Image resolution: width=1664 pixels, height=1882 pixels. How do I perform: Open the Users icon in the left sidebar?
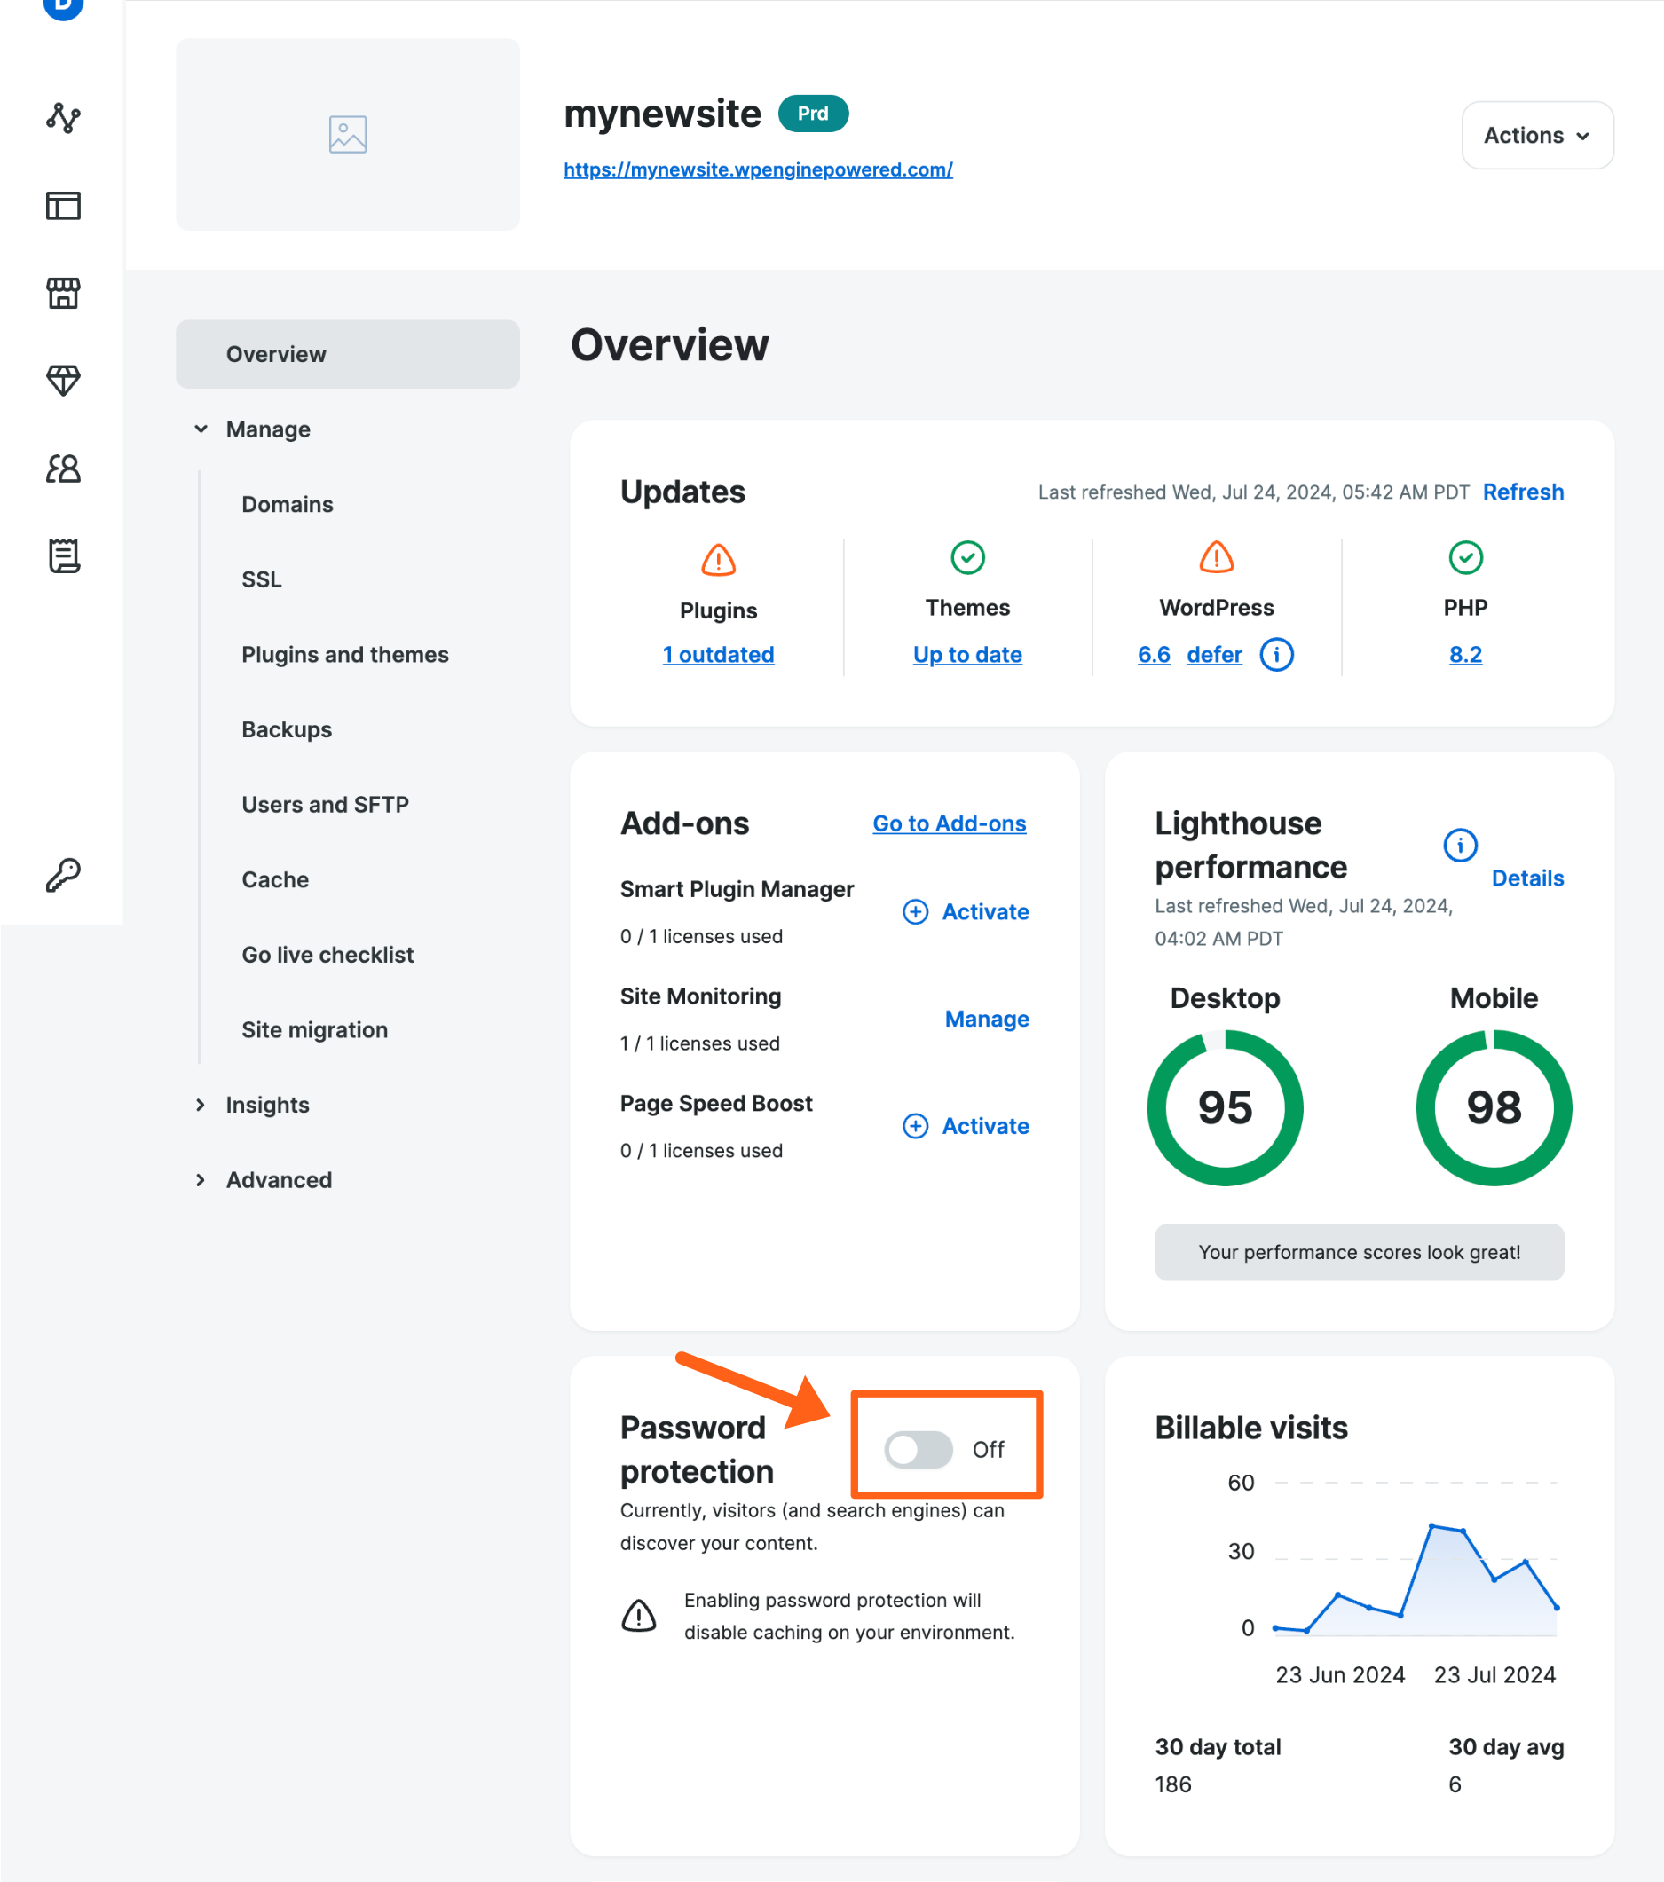coord(62,469)
